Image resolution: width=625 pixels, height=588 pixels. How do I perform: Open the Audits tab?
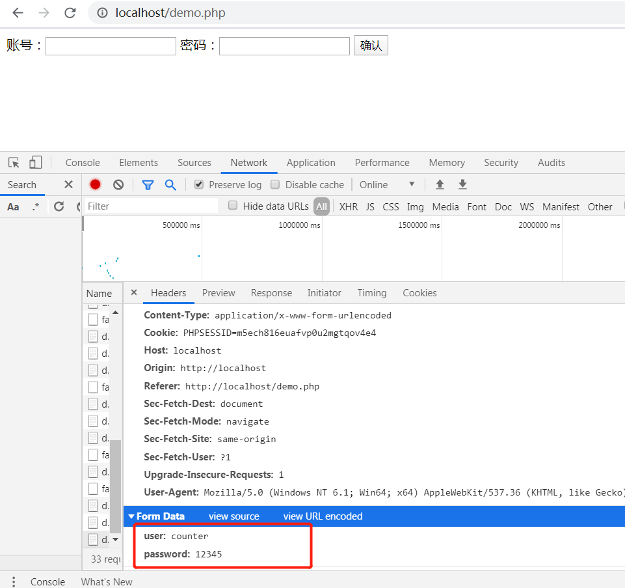click(x=552, y=163)
